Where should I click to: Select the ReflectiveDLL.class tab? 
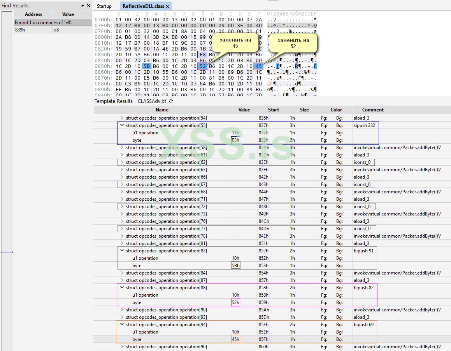(x=143, y=6)
